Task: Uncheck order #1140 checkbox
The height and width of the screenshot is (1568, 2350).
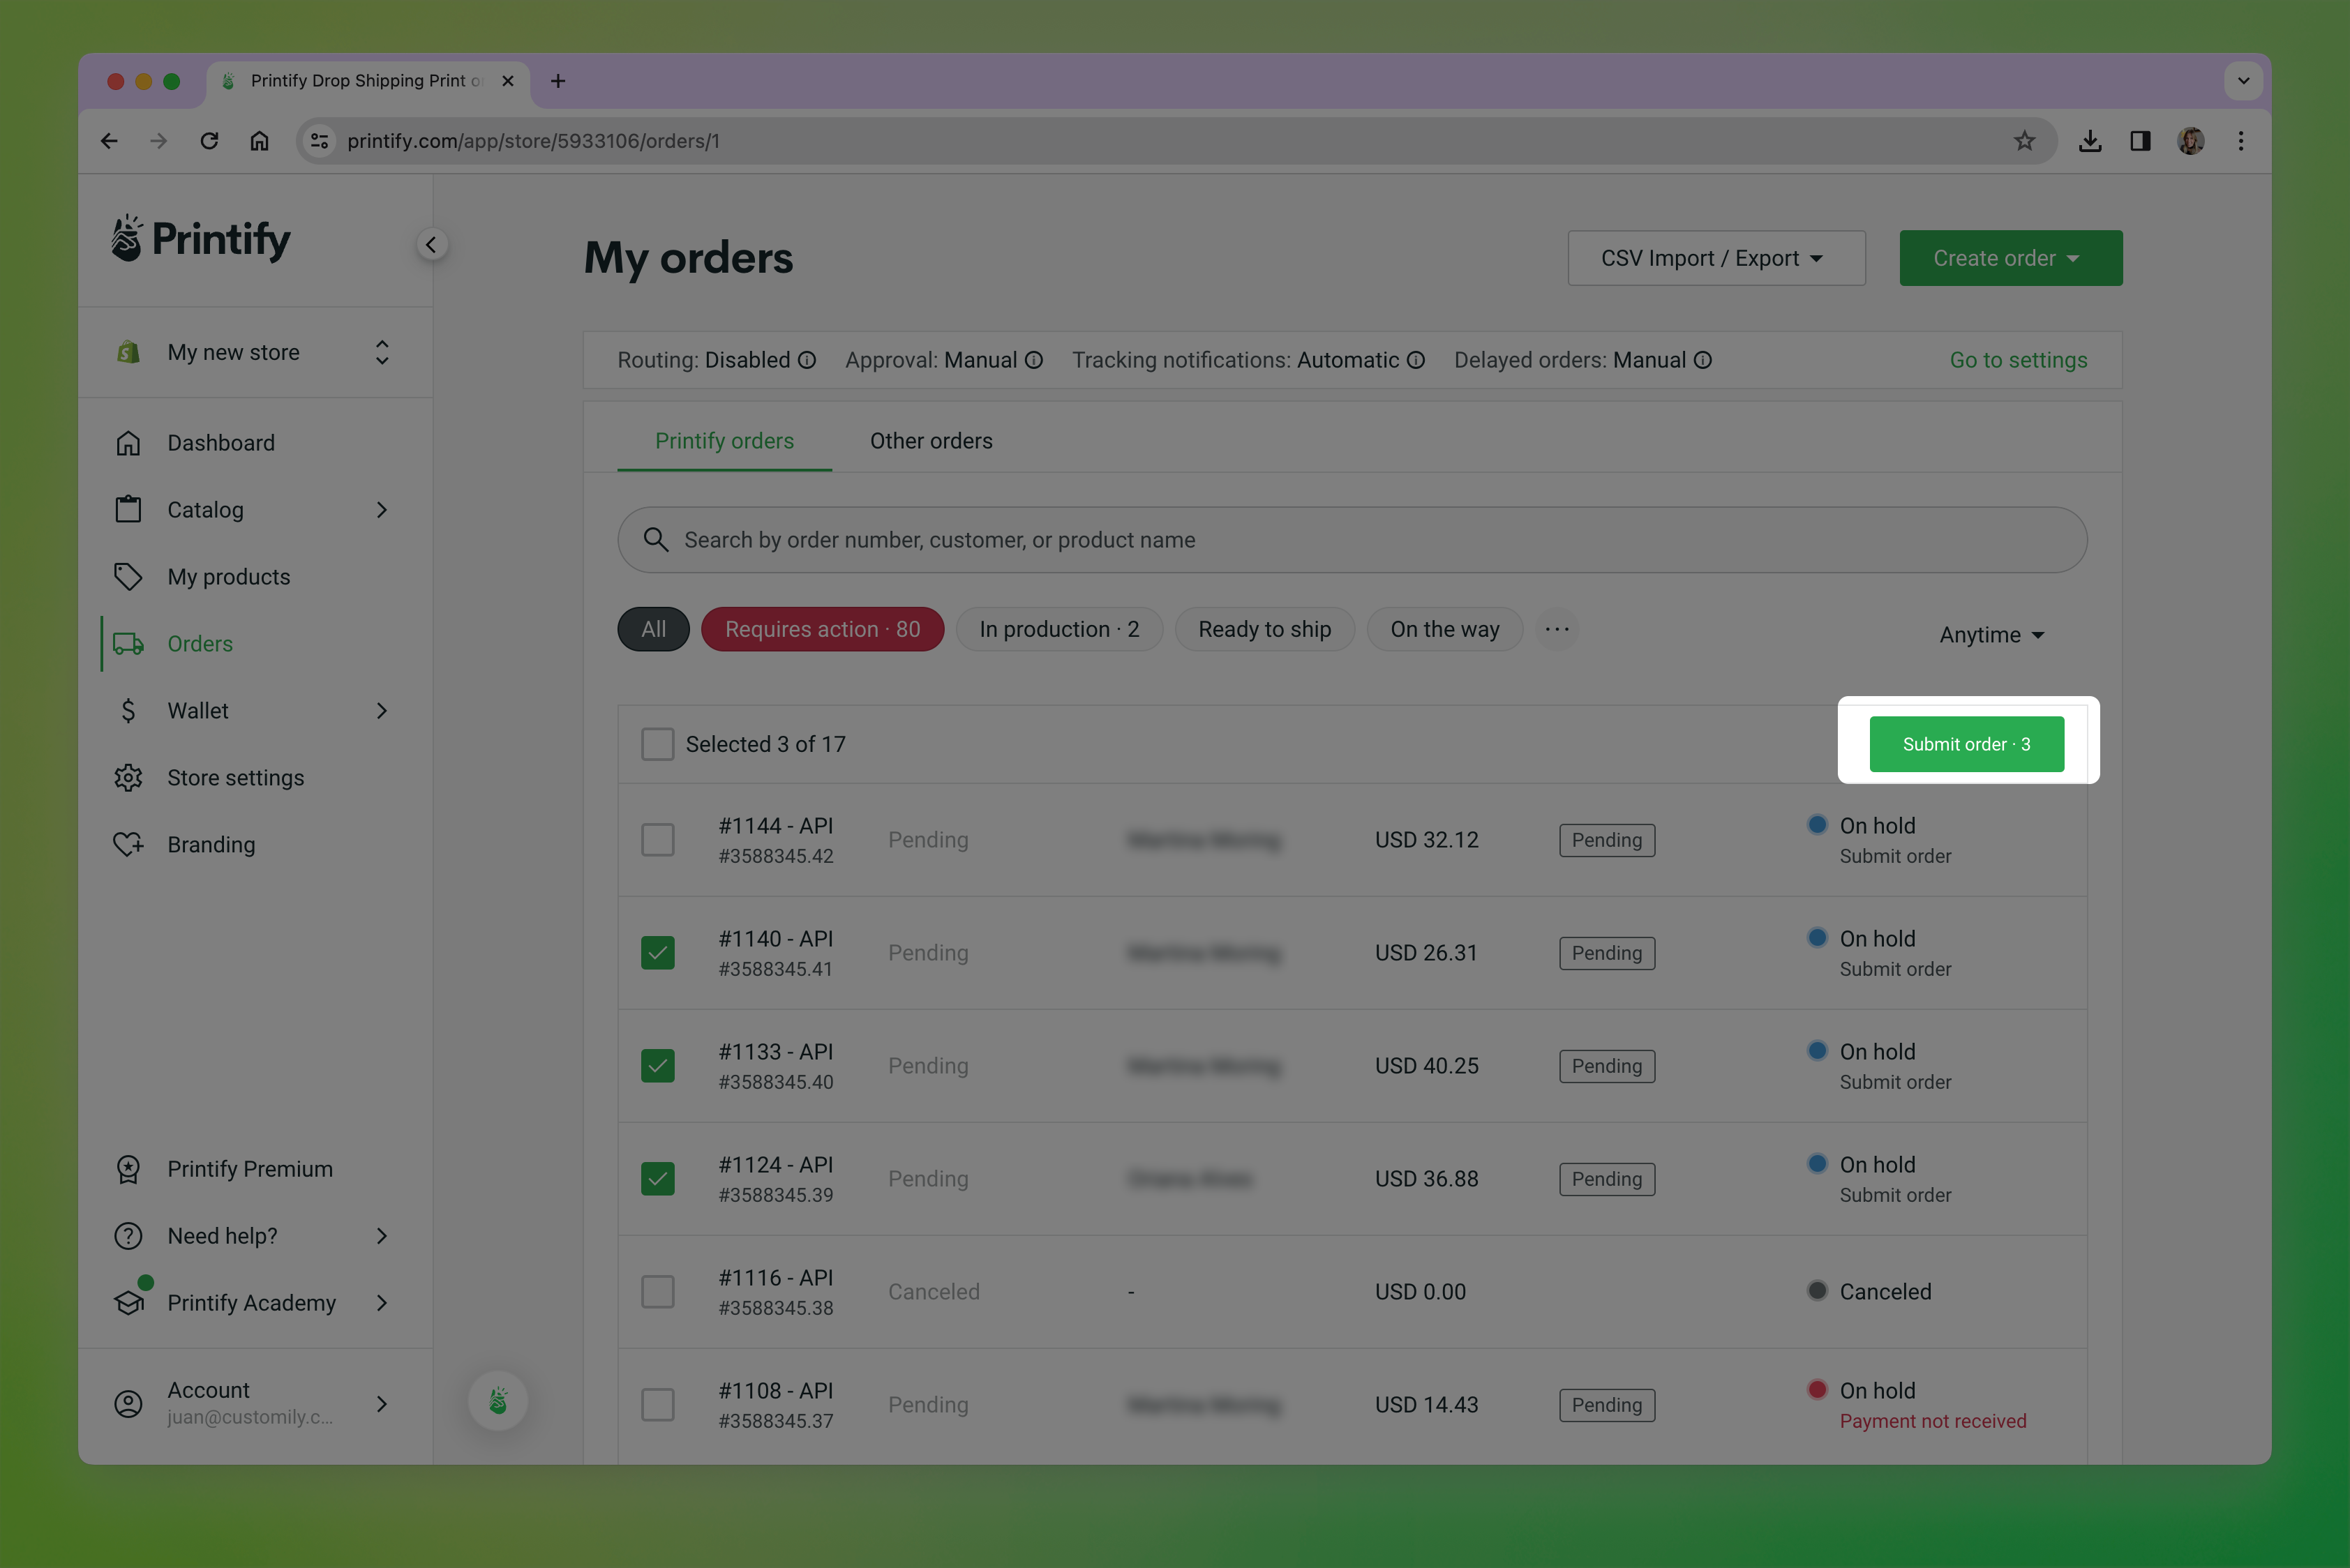Action: [657, 953]
